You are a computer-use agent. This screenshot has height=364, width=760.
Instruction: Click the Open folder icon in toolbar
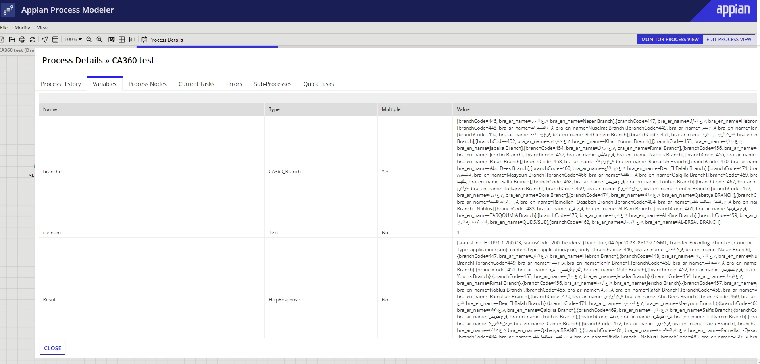coord(12,40)
